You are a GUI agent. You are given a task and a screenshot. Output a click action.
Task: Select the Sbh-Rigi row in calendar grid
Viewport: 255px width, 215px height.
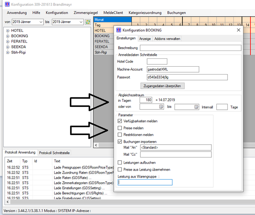tap(104, 52)
